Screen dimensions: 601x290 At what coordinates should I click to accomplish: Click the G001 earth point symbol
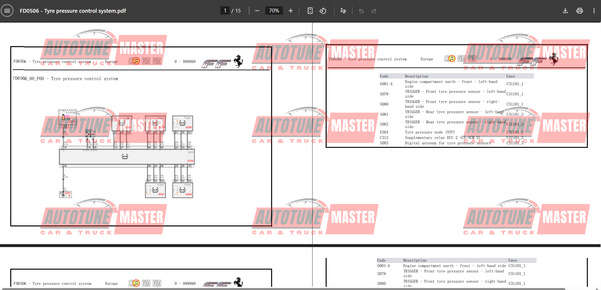(65, 194)
